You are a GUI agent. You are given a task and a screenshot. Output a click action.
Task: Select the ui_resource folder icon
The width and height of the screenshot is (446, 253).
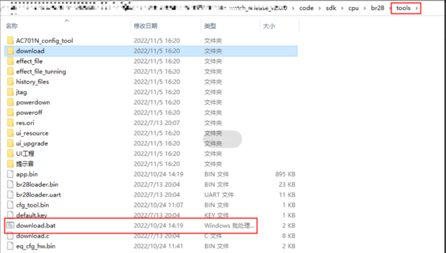10,133
